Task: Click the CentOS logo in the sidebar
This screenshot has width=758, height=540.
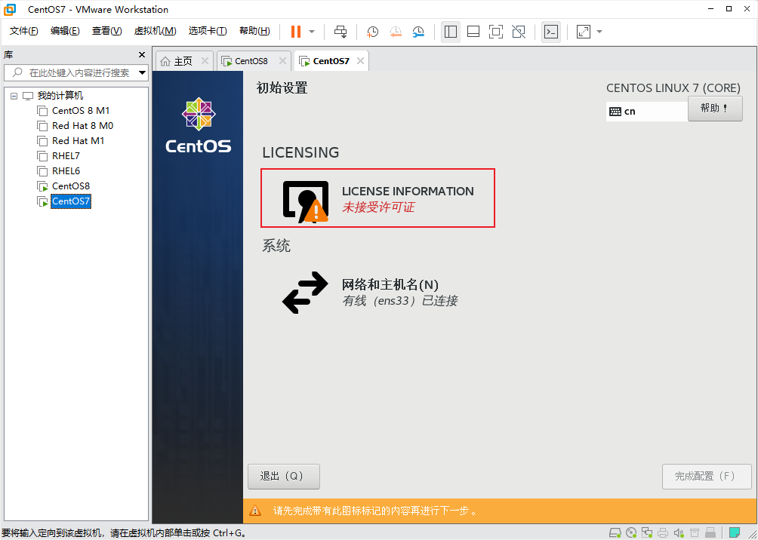Action: point(199,126)
